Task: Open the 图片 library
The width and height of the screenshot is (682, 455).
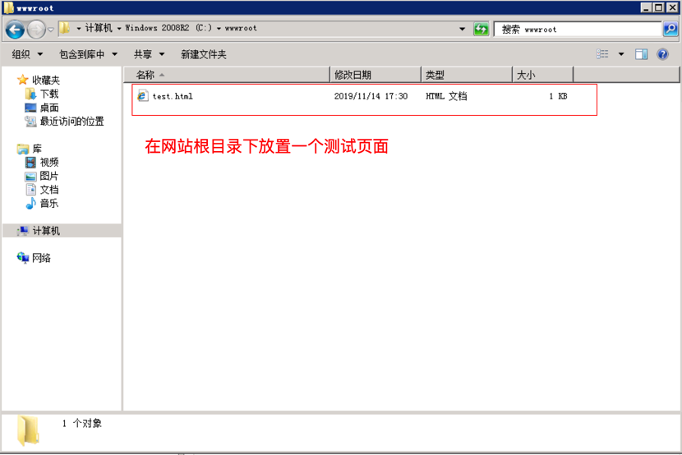Action: [49, 176]
